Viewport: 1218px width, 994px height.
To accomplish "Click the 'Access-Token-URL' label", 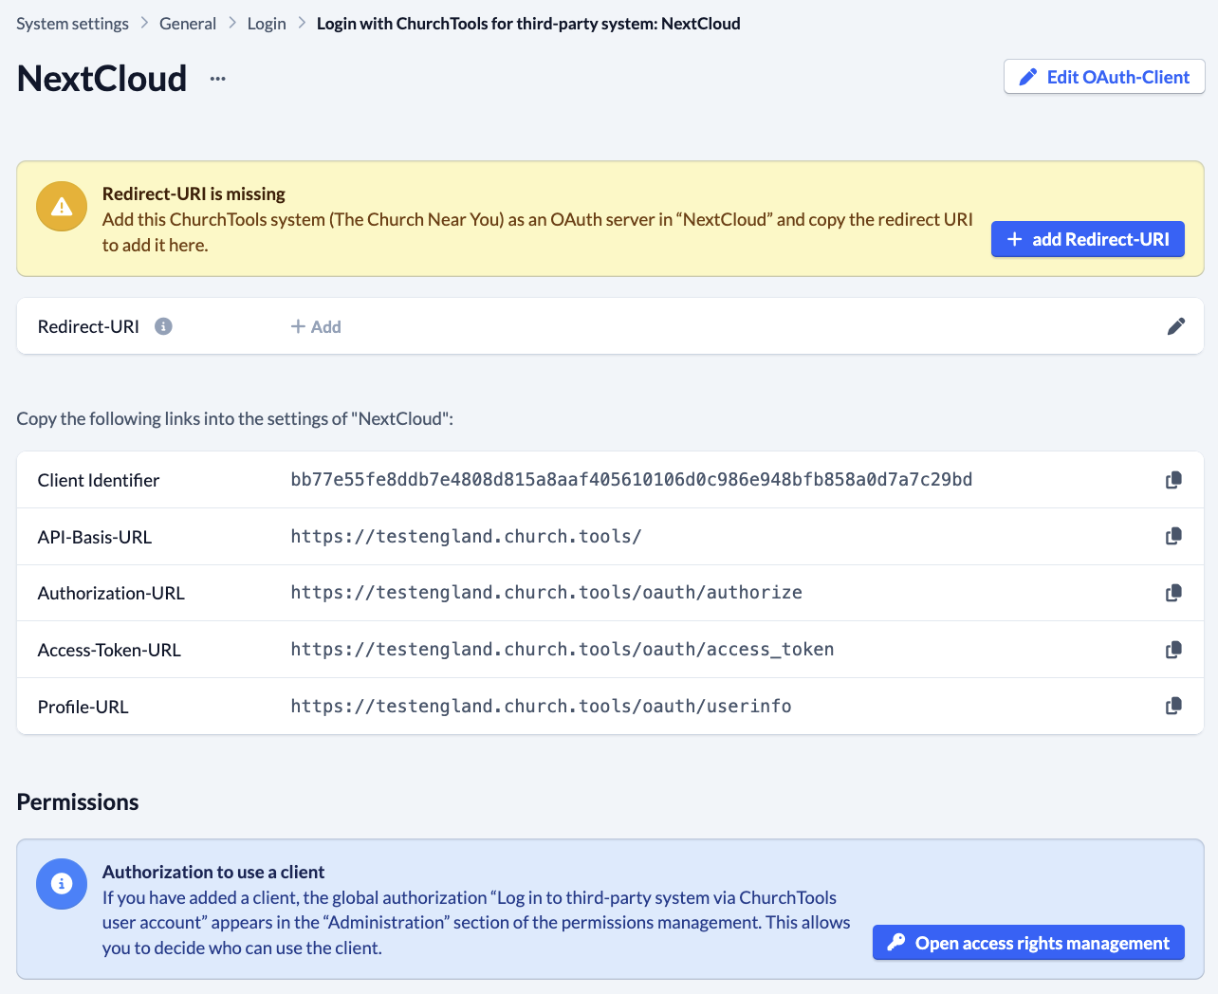I will point(109,650).
